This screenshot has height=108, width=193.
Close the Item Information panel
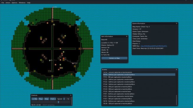pos(127,36)
